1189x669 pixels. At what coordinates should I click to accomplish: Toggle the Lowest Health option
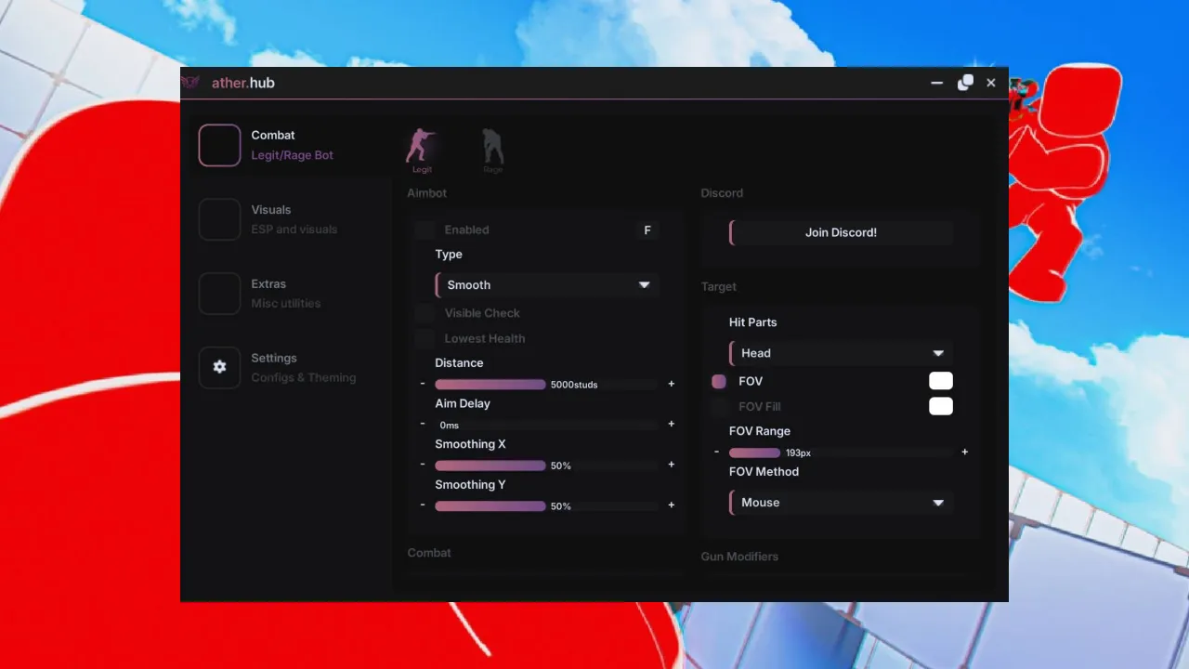click(425, 338)
